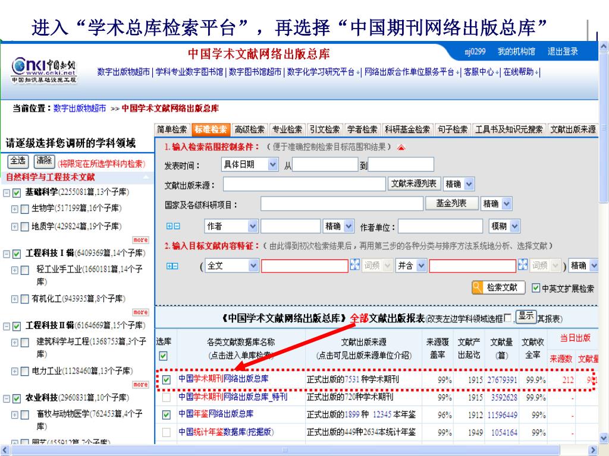Toggle the 农业科技 checkbox

coord(16,398)
